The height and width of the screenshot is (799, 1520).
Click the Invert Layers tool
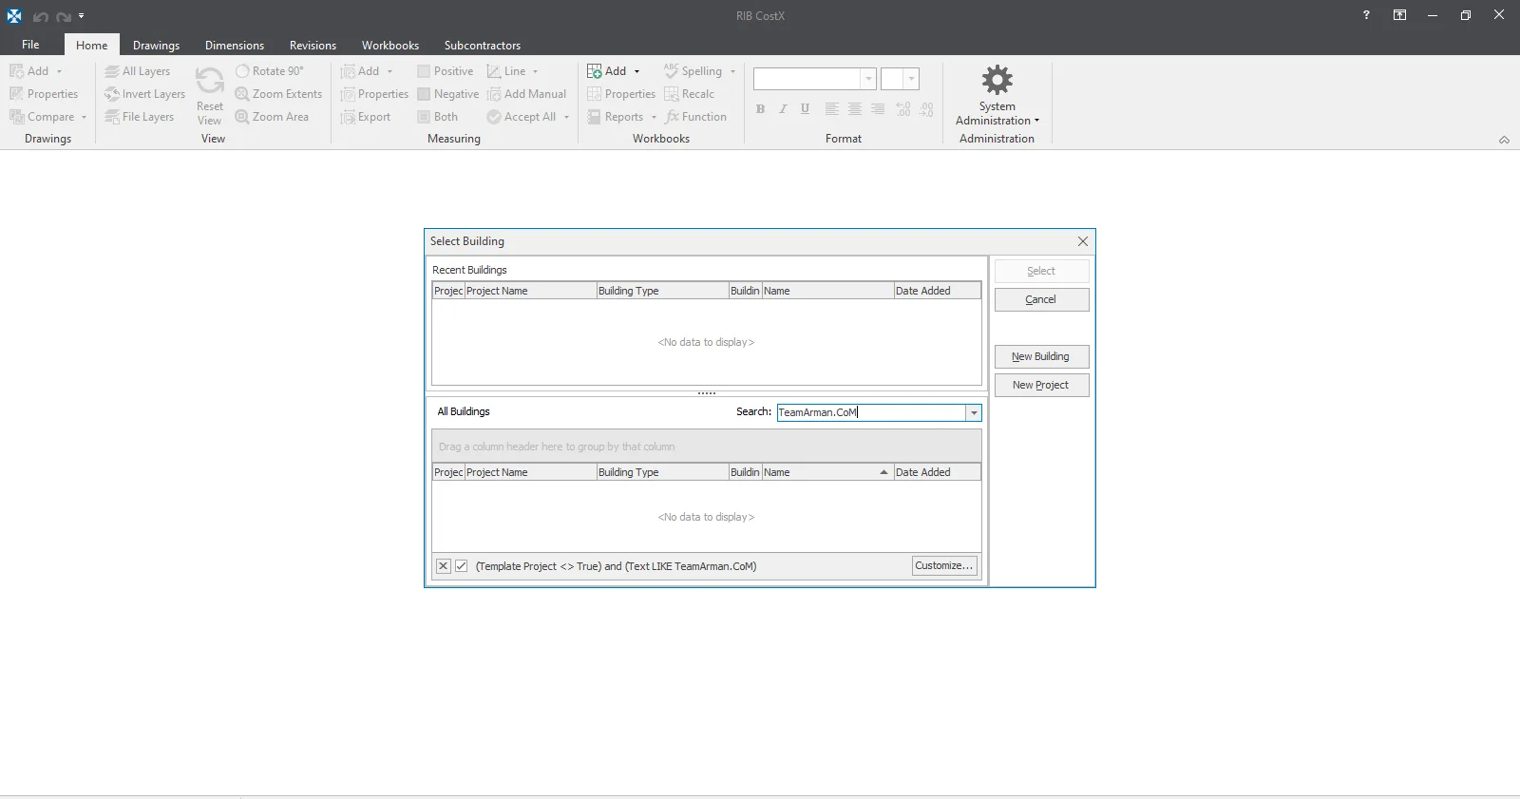point(144,94)
